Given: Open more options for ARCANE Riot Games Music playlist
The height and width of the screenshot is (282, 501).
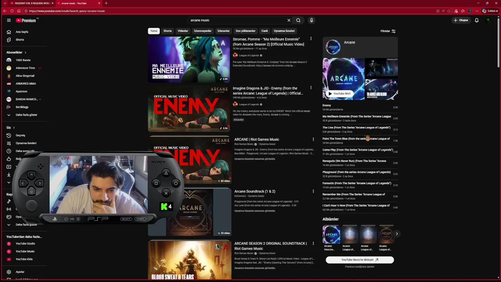Looking at the screenshot, I should pos(313,139).
